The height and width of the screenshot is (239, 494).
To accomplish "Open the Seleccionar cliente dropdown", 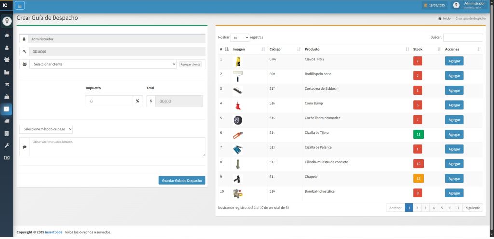I will click(x=103, y=64).
